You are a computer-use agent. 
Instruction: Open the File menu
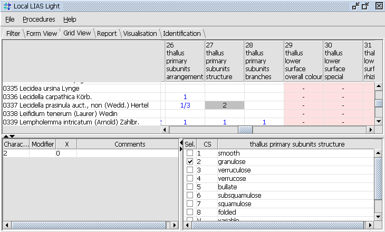click(x=10, y=20)
